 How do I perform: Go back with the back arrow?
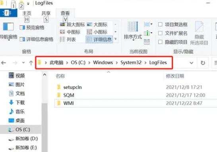4,63
